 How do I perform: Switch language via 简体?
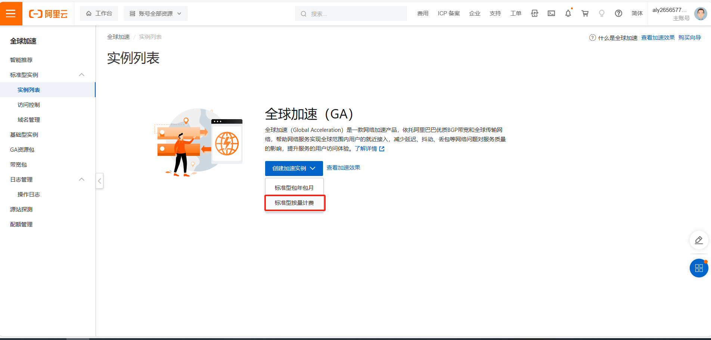pos(637,13)
